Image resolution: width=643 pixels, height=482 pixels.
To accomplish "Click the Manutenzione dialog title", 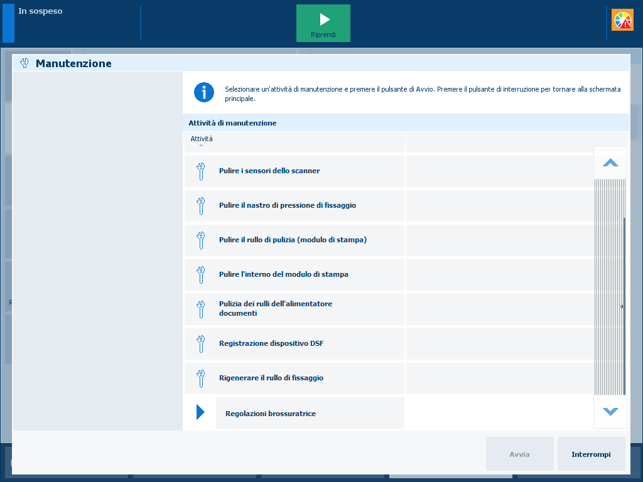I will [73, 63].
